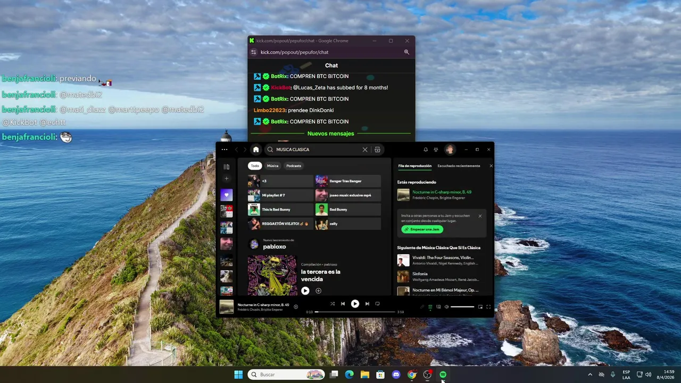The width and height of the screenshot is (681, 383).
Task: Open REGGAETÓN VIEJITO! playlist
Action: [280, 224]
